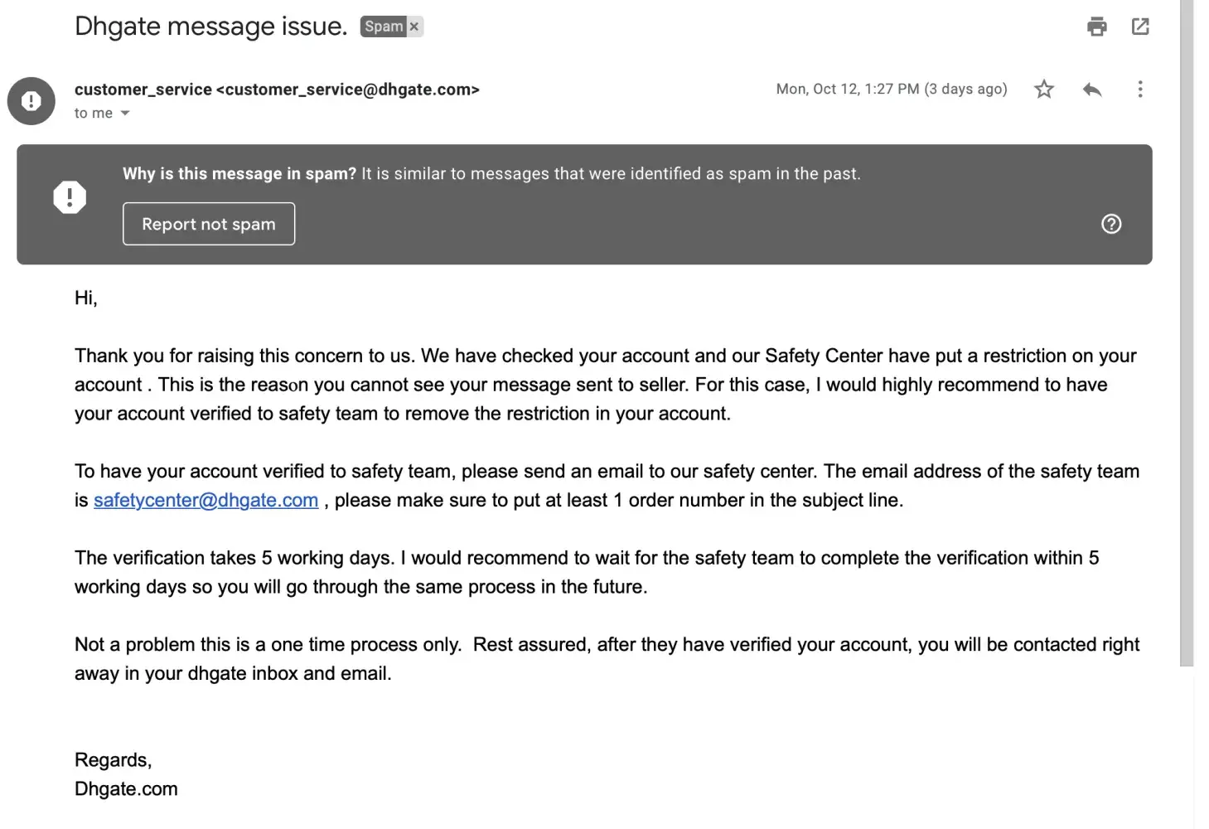Screen dimensions: 1209x829
Task: Click the Report not spam button
Action: [209, 224]
